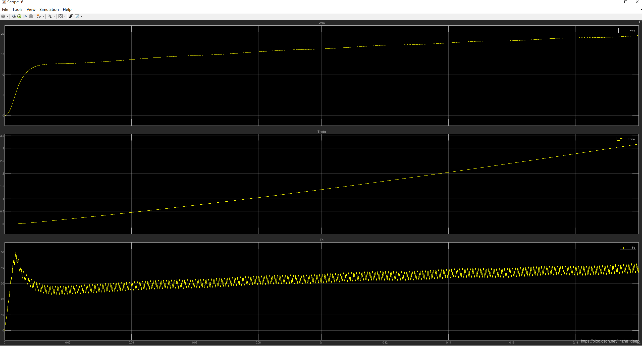Screen dimensions: 642x346
Task: Click the Step Back simulation button
Action: click(14, 16)
